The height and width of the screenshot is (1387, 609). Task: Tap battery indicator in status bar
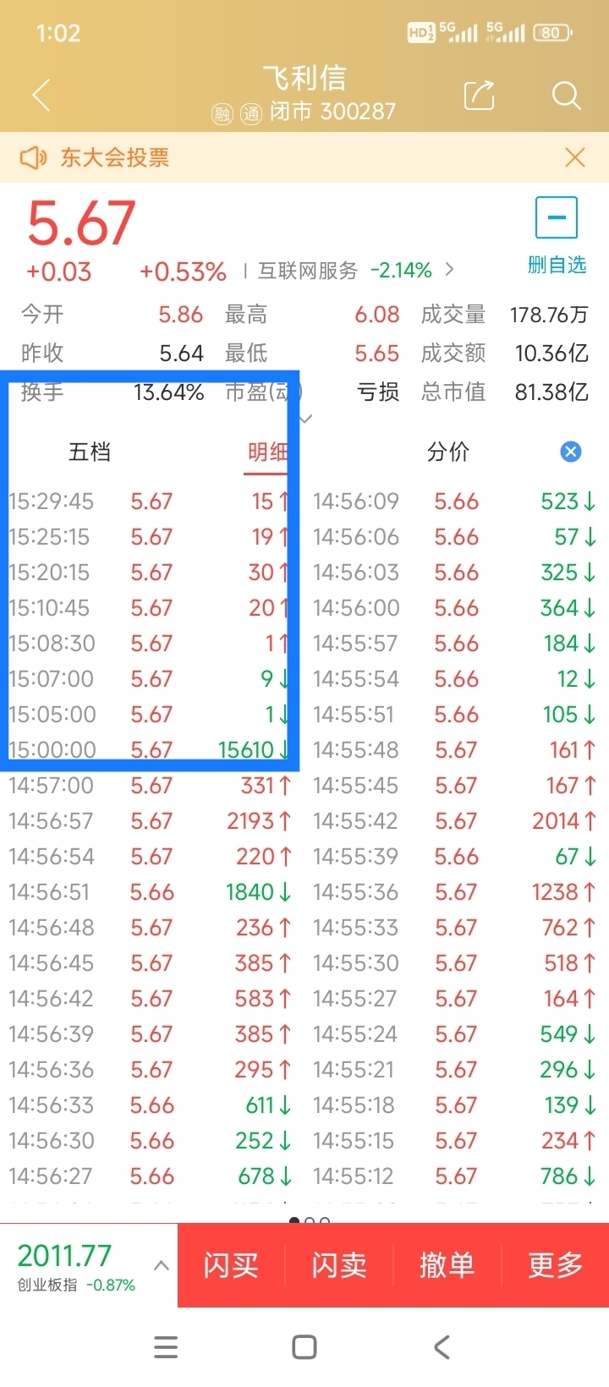pos(552,33)
